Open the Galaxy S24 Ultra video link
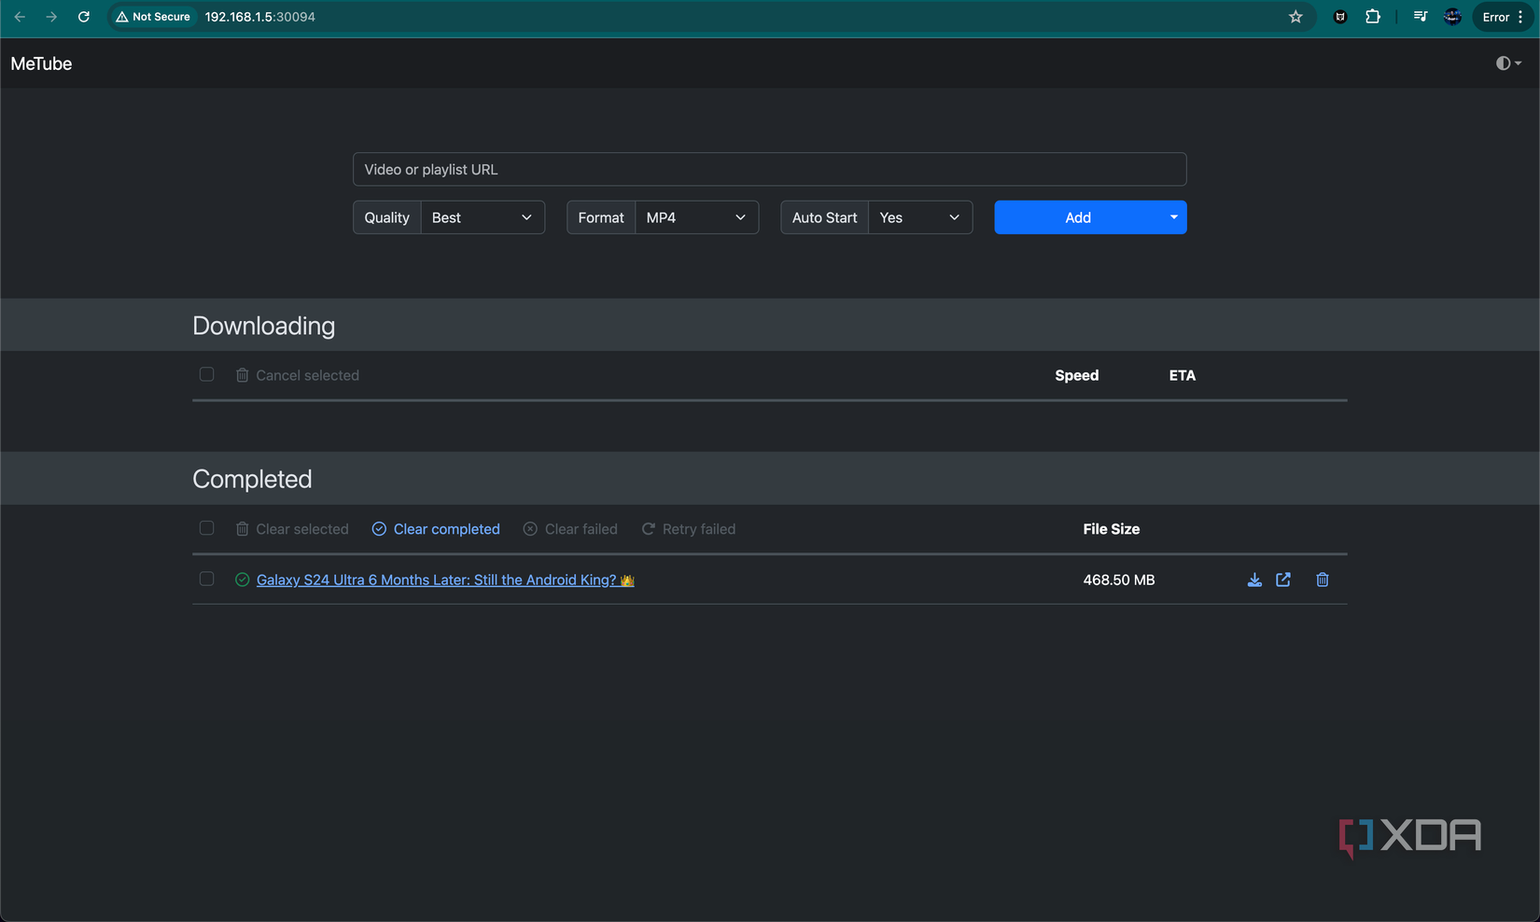 coord(436,579)
